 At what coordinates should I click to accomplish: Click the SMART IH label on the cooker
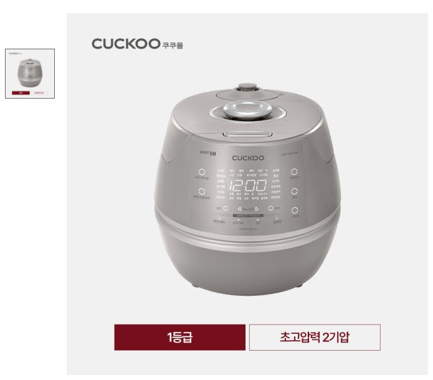pos(207,153)
